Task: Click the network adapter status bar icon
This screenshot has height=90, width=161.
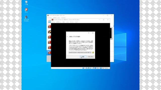Action: (x=89, y=68)
